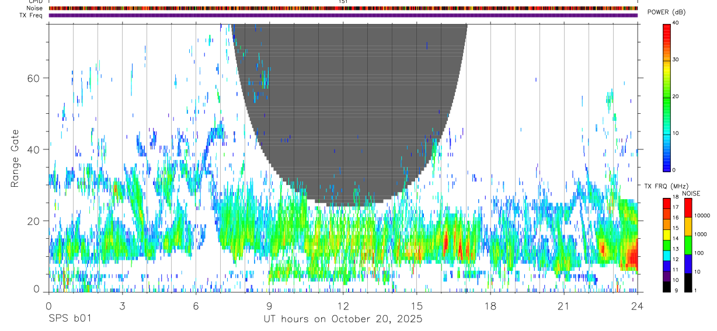
Task: Click the 0 label on POWER scale
Action: click(674, 170)
